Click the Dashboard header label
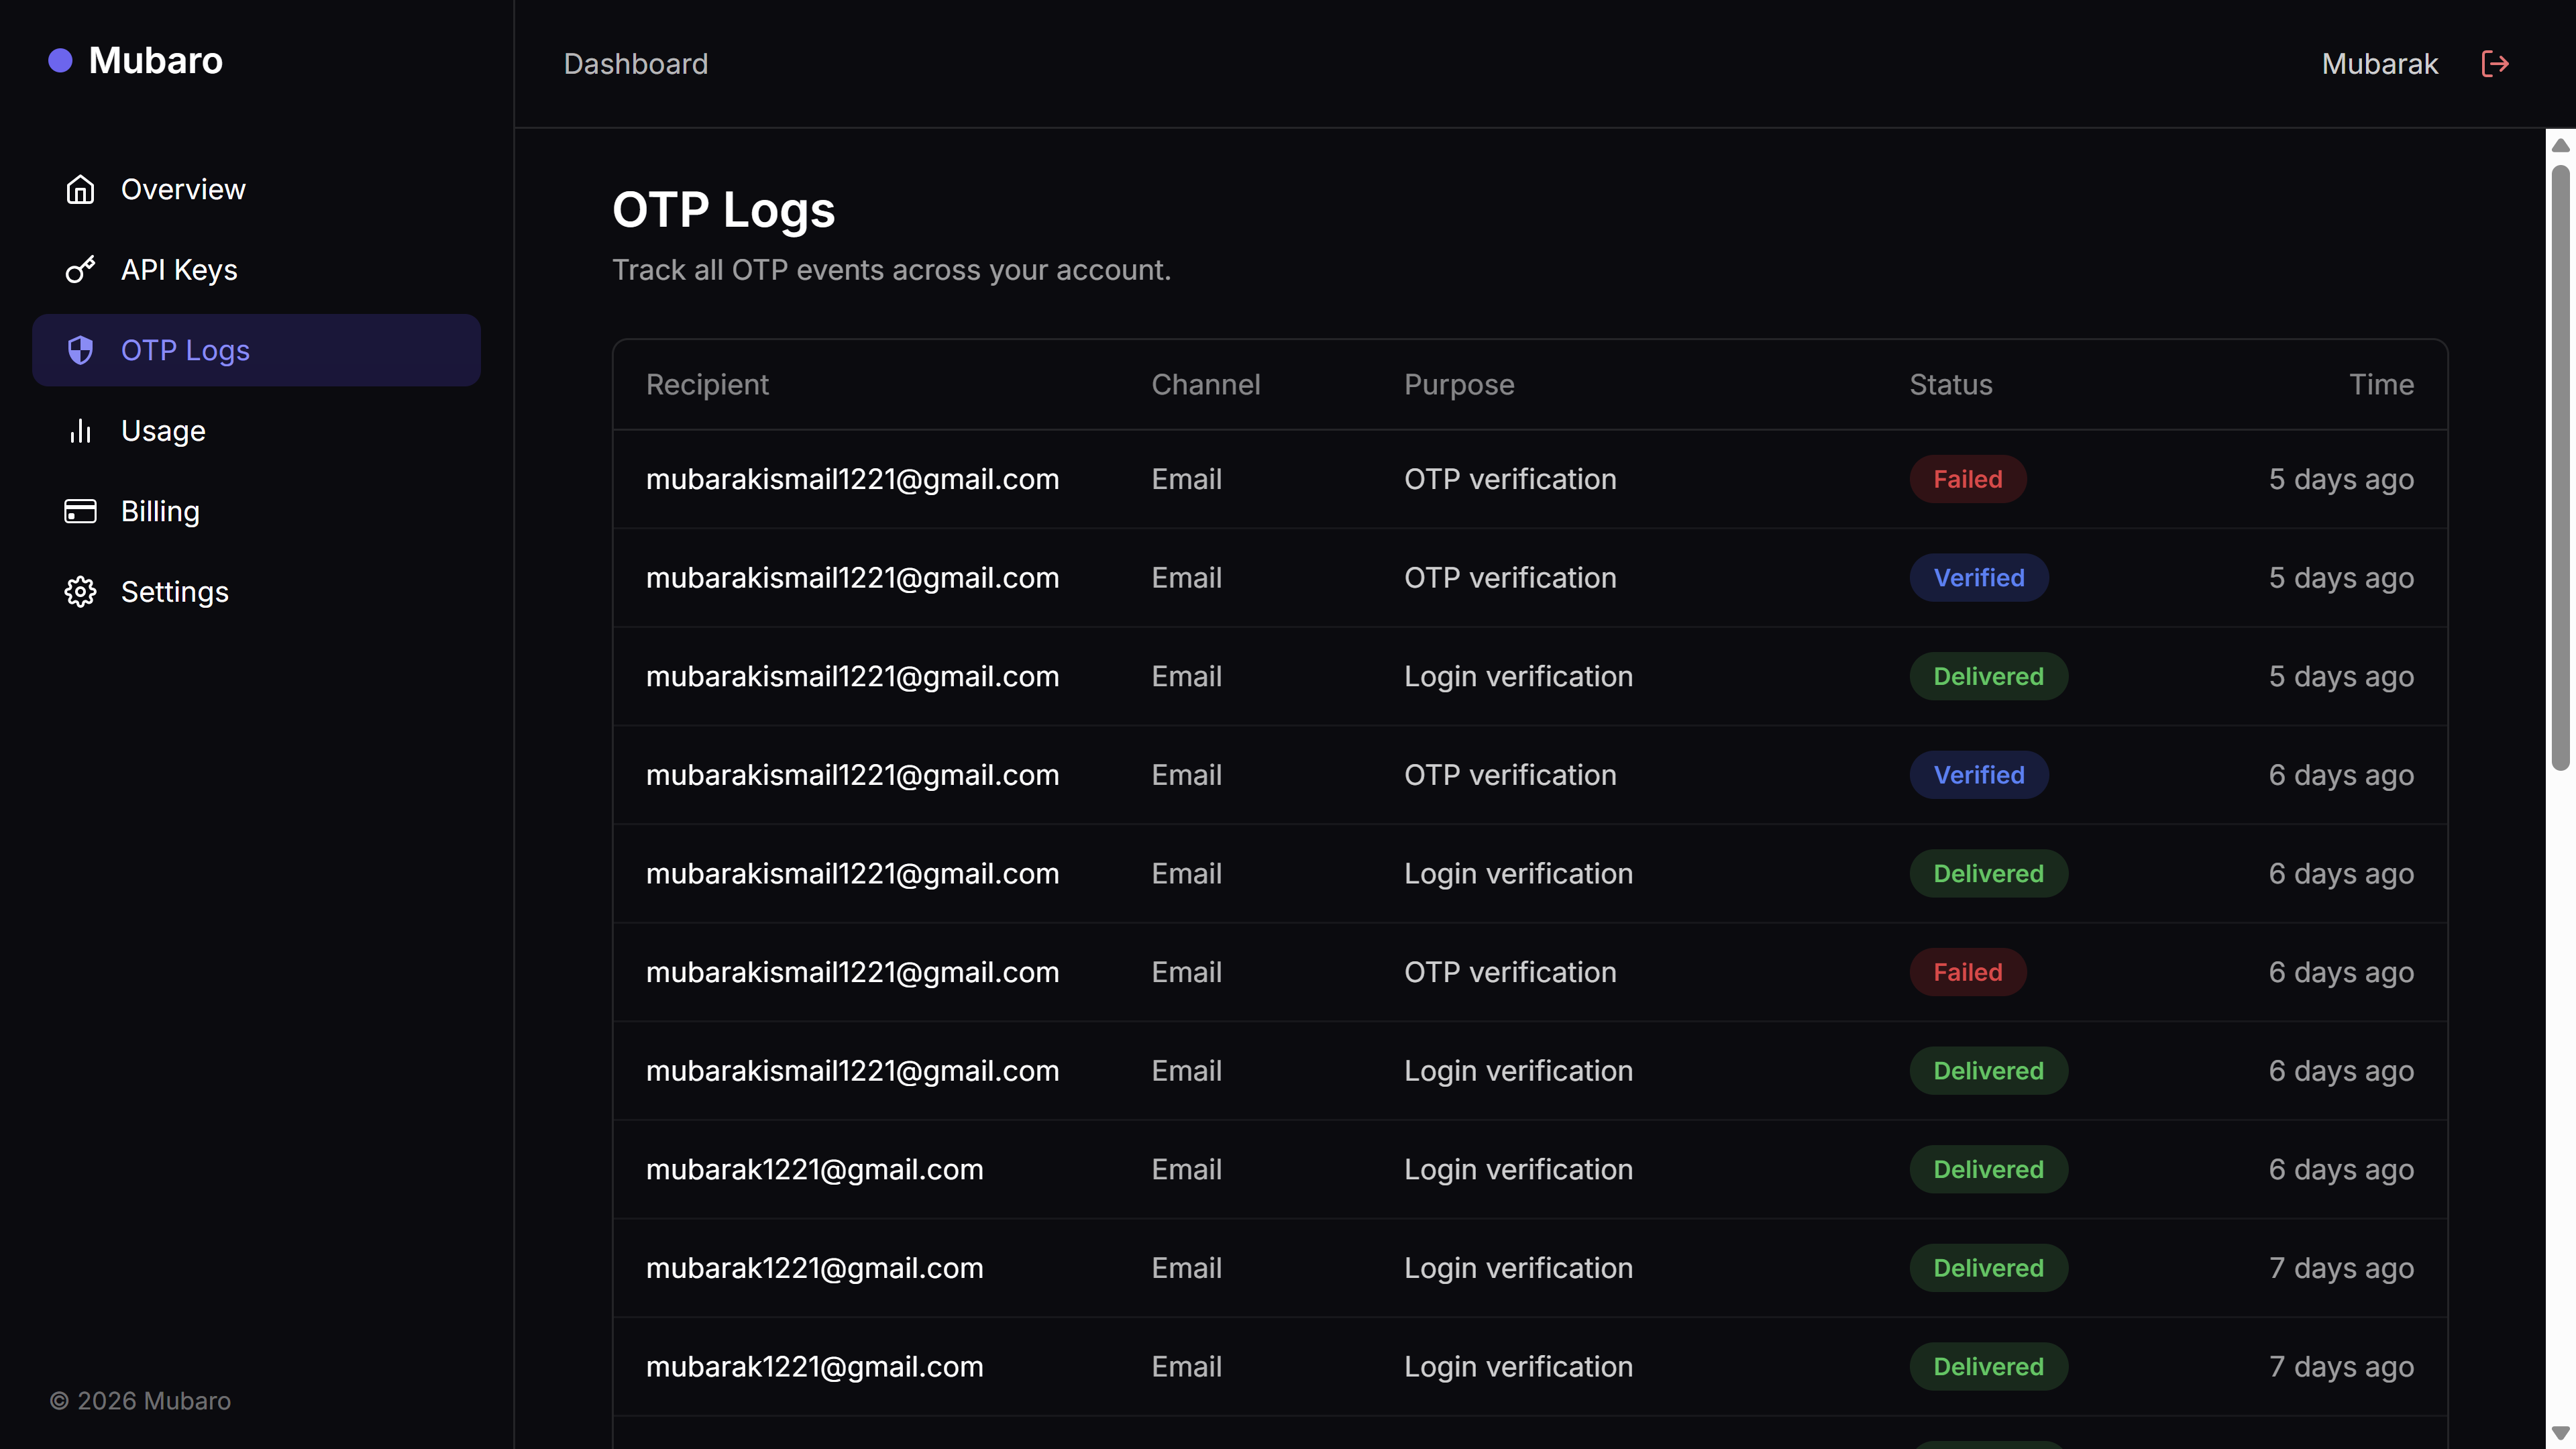2576x1449 pixels. (x=636, y=64)
